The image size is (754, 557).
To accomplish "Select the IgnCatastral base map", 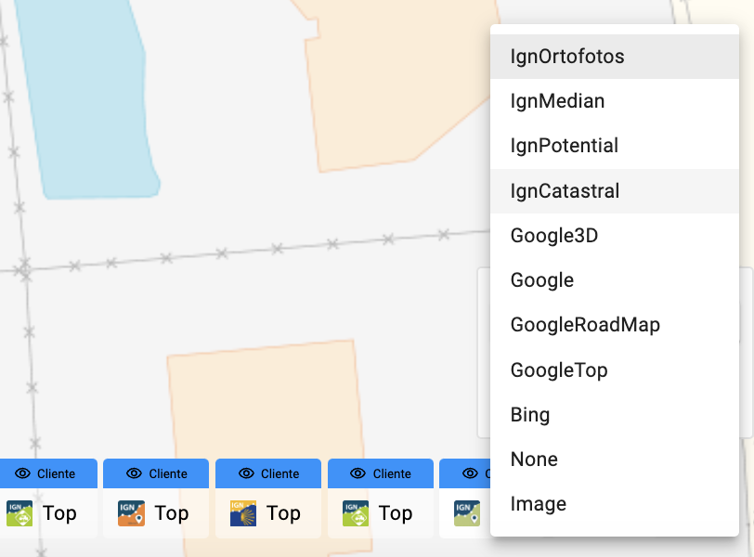I will (x=615, y=191).
